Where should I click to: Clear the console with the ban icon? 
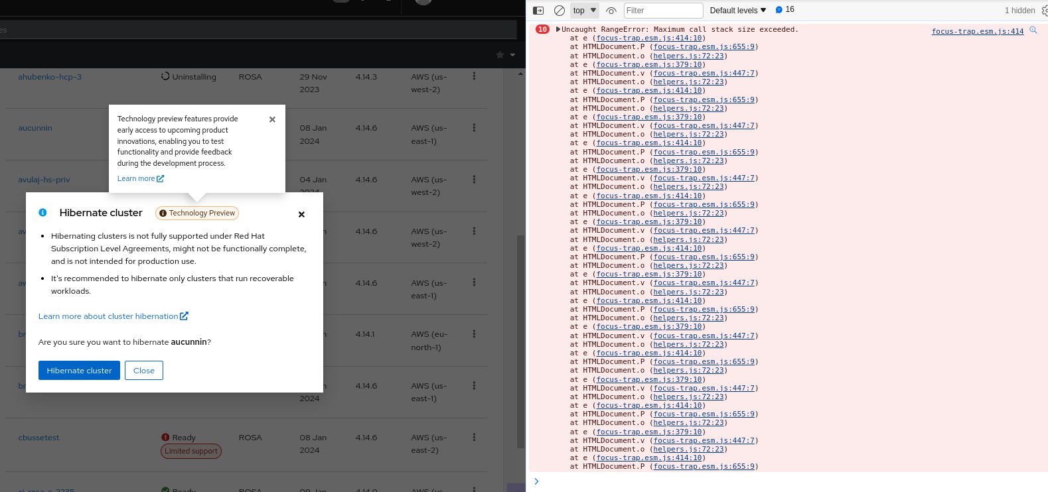click(560, 11)
